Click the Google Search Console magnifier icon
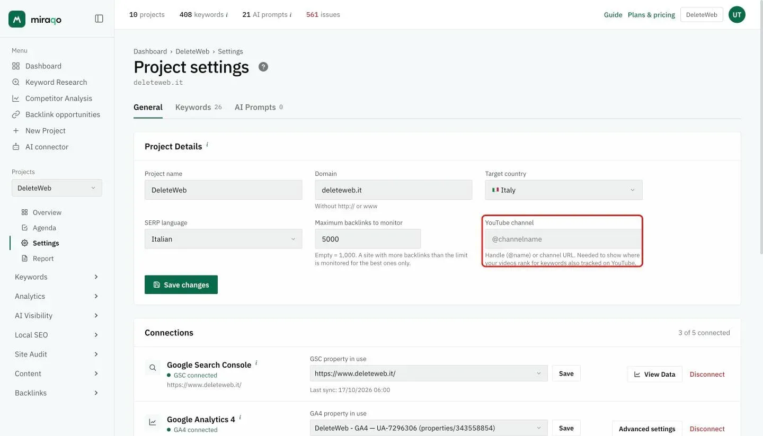 pyautogui.click(x=153, y=367)
